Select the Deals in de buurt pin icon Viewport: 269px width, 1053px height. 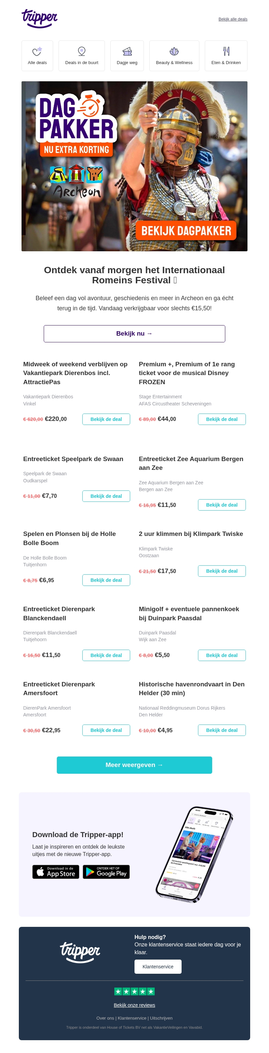(x=81, y=52)
